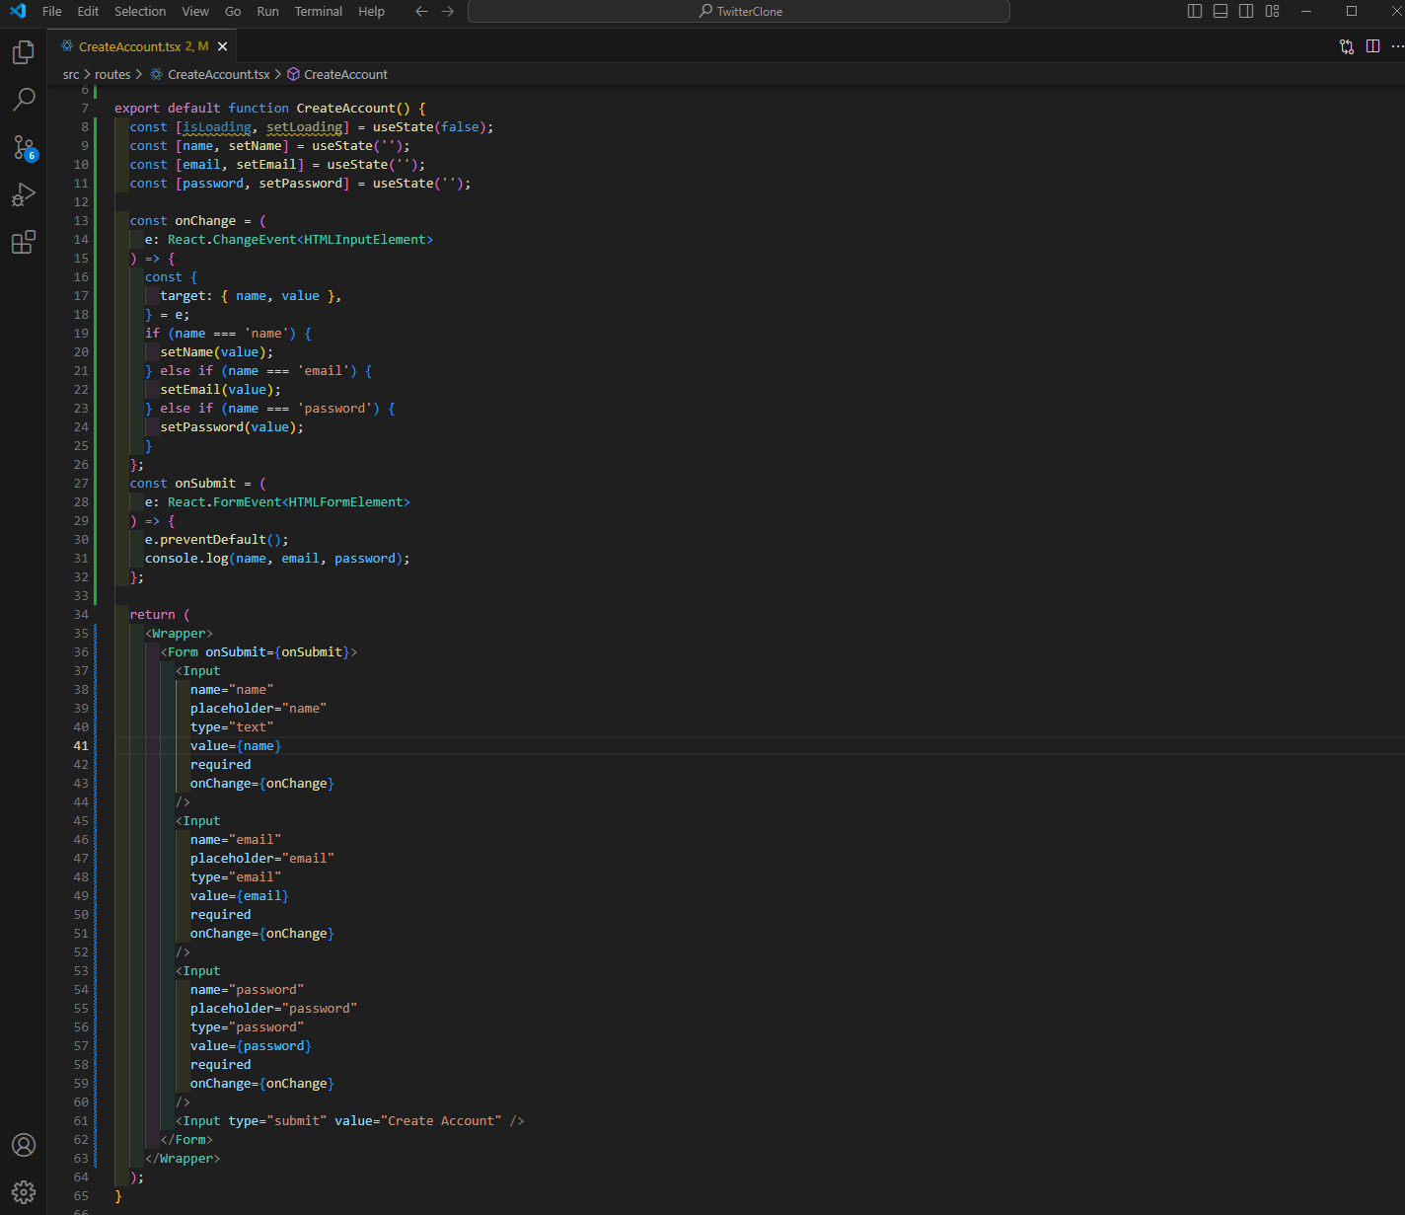
Task: Go back with the left arrow
Action: point(421,12)
